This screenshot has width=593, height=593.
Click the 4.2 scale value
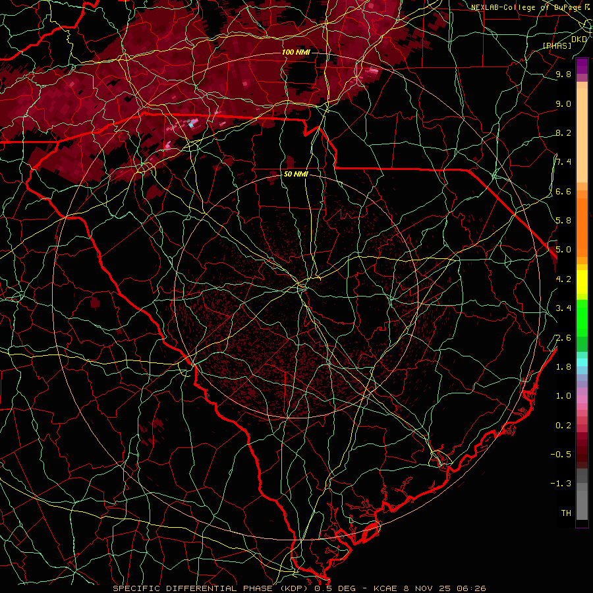pos(563,279)
